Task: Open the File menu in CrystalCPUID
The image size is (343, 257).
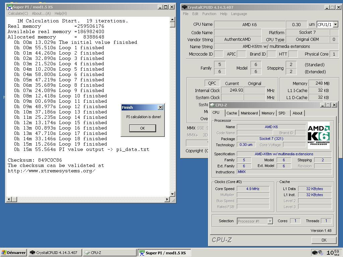Action: 186,14
